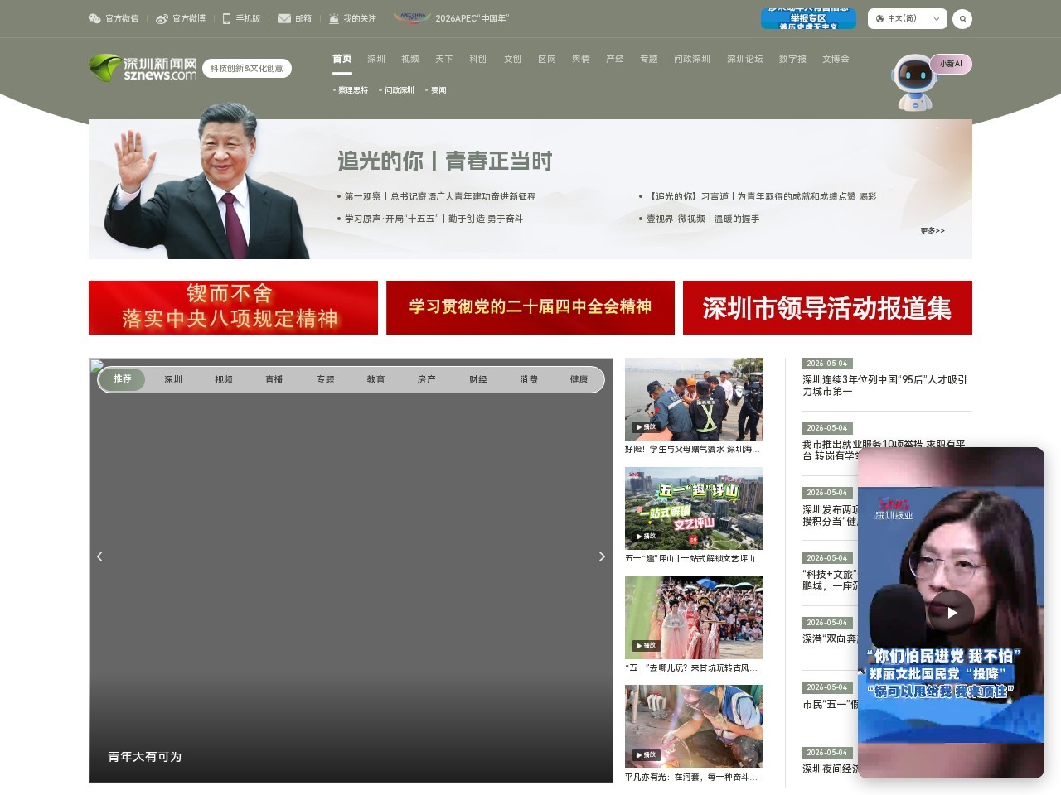
Task: Open the 问政深圳 main nav item
Action: pyautogui.click(x=692, y=59)
